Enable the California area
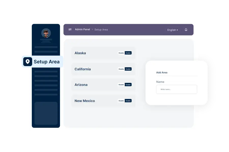The image size is (229, 152). pyautogui.click(x=128, y=69)
